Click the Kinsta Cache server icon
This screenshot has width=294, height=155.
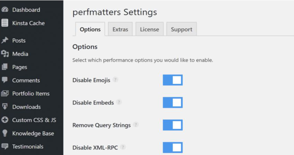click(5, 23)
